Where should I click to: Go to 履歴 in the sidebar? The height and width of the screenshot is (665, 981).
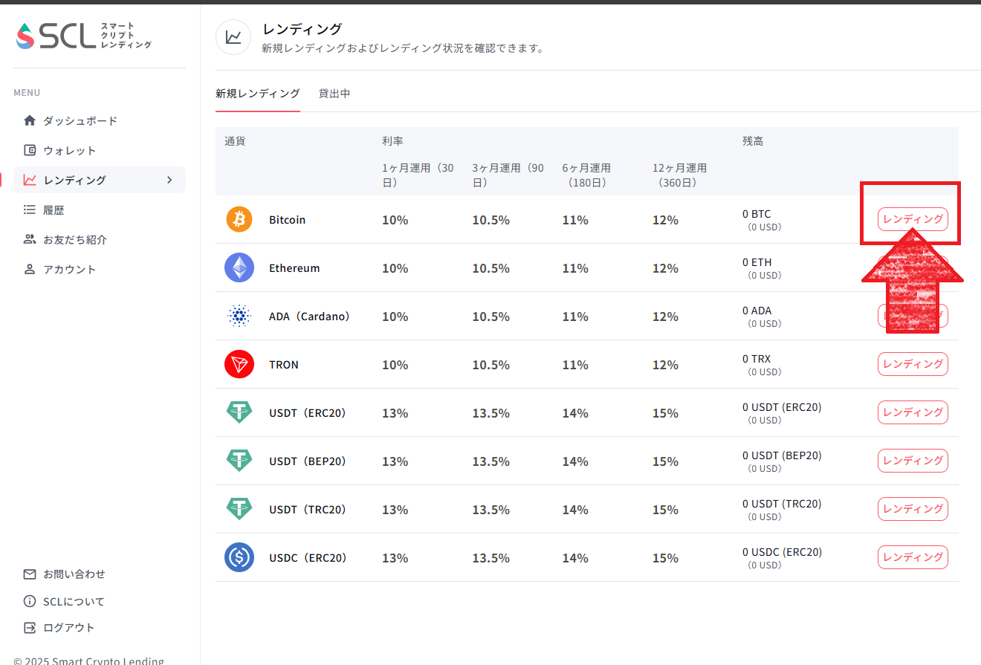point(54,210)
